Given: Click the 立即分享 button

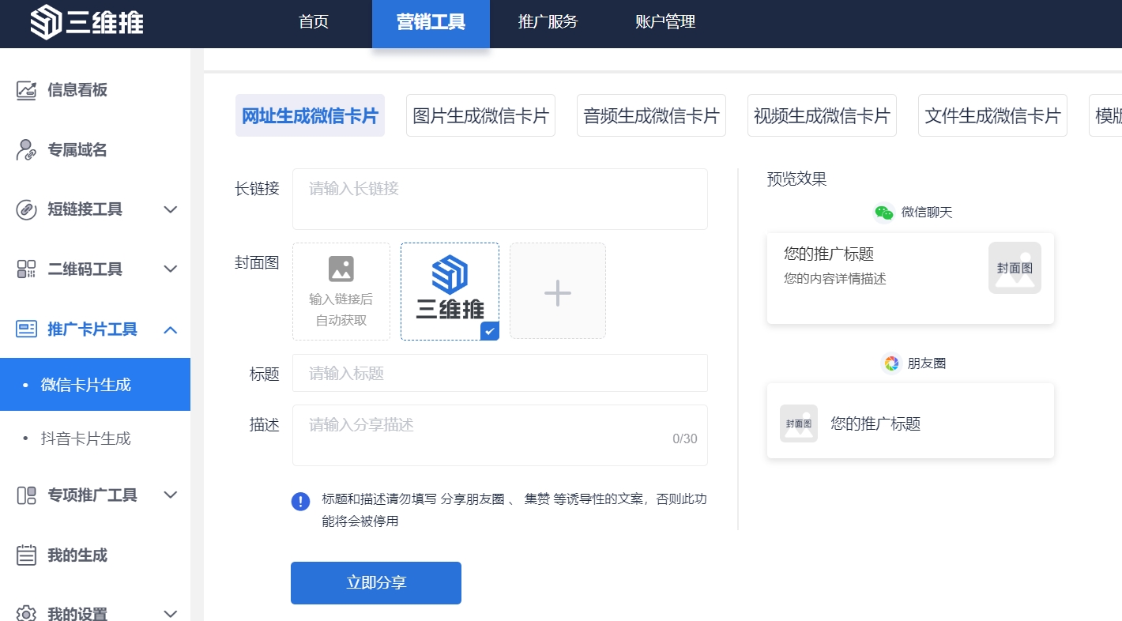Looking at the screenshot, I should tap(376, 583).
